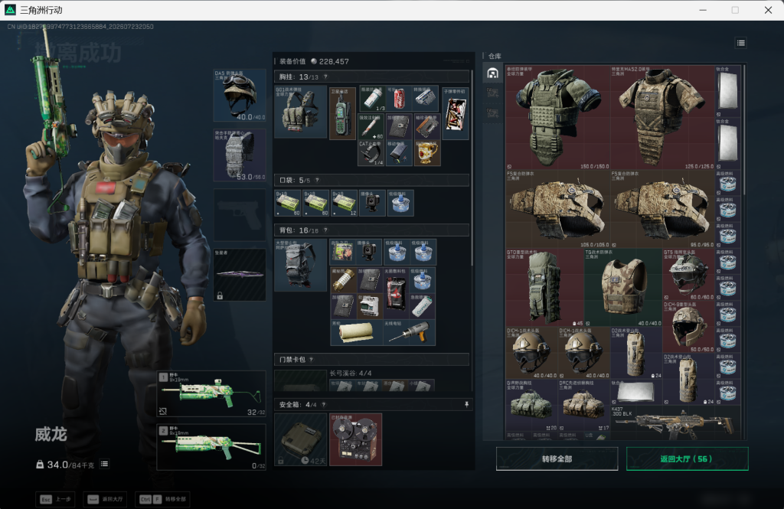
Task: Toggle the list view icon above stash
Action: point(741,43)
